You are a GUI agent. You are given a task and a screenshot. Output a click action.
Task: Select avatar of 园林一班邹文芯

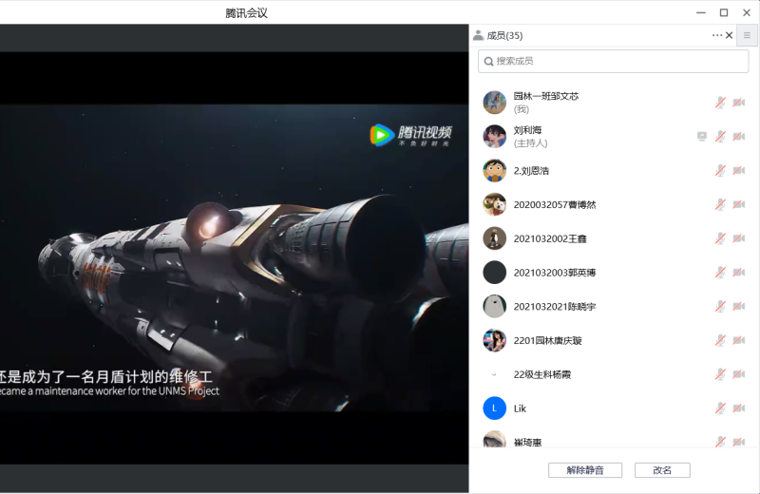[494, 103]
